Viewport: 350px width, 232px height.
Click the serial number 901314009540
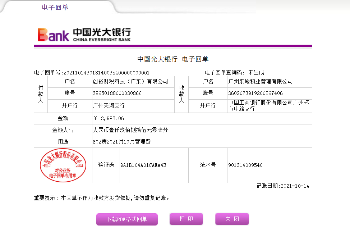pos(245,165)
